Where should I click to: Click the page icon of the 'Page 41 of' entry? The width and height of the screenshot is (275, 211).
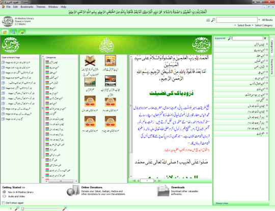(3, 63)
